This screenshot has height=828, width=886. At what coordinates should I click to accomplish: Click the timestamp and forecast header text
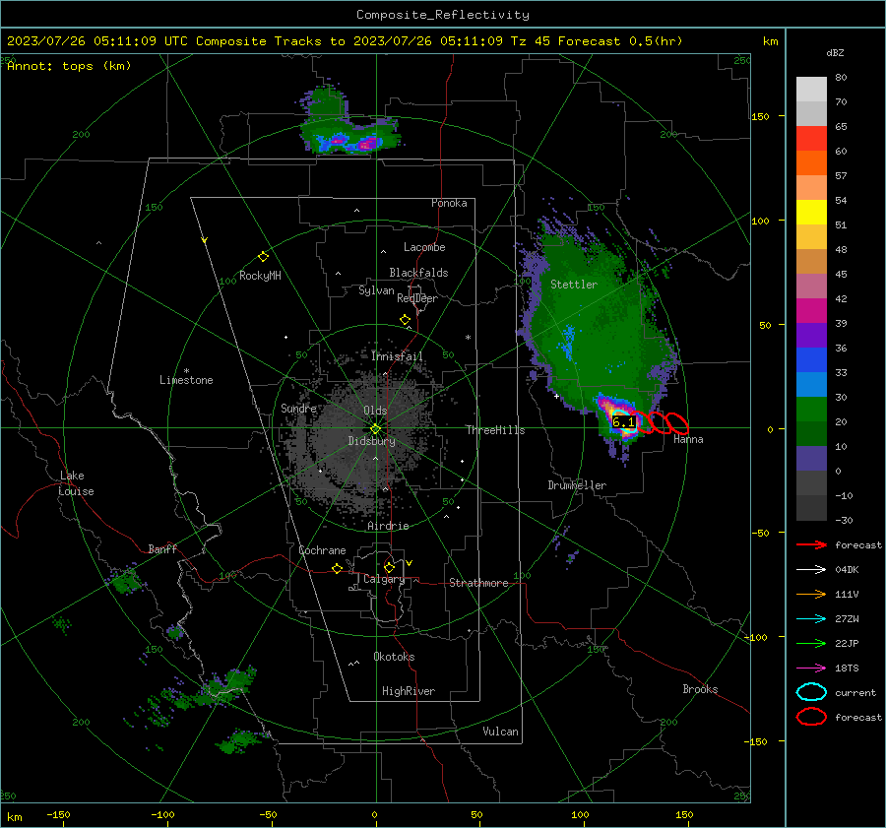[345, 41]
